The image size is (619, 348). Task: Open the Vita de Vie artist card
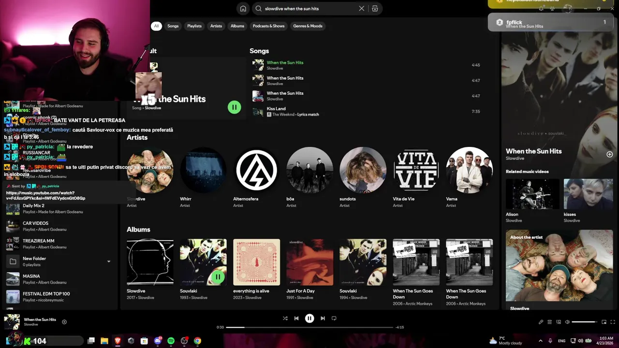416,178
